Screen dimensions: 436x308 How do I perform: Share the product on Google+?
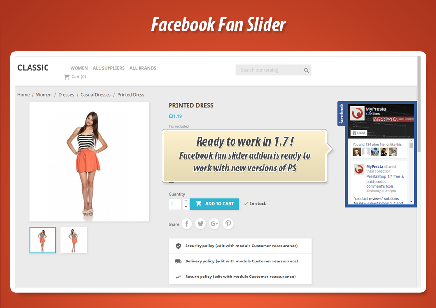pos(214,224)
